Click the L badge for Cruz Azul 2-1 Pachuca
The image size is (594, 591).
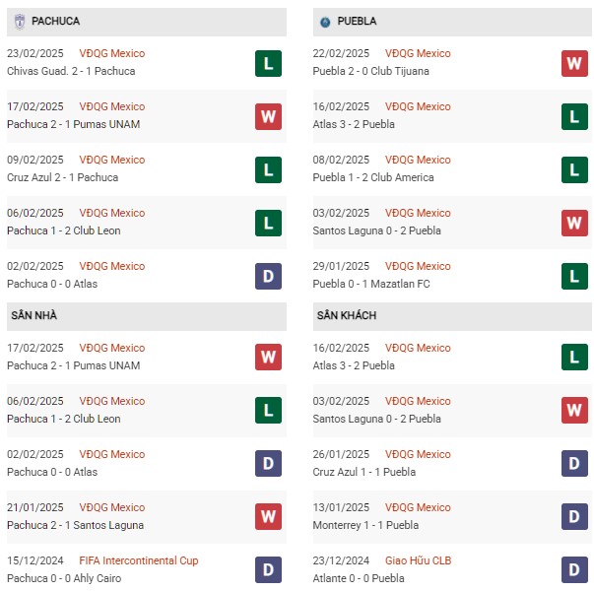[268, 169]
